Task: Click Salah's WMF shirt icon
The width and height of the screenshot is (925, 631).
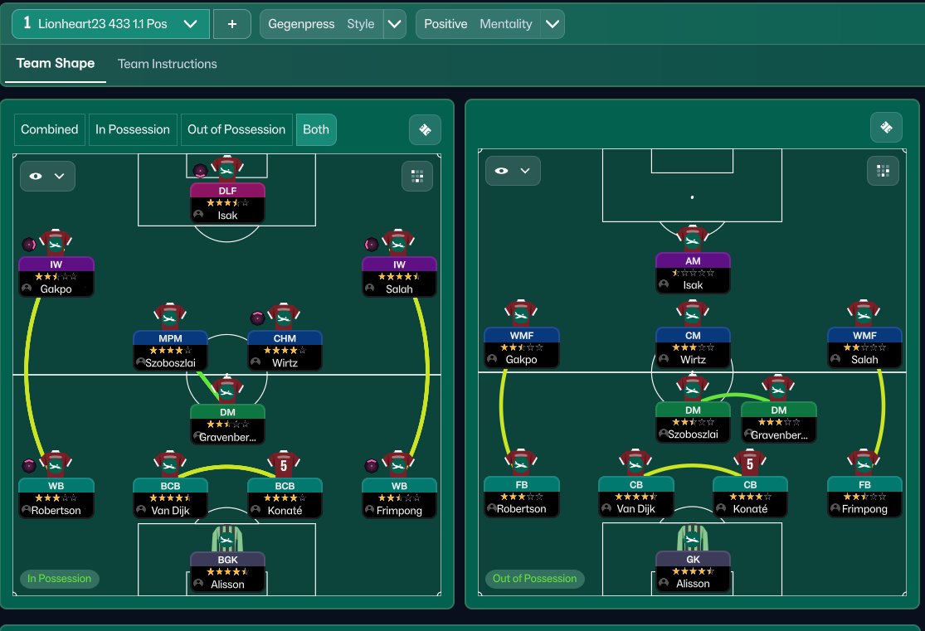Action: point(864,313)
